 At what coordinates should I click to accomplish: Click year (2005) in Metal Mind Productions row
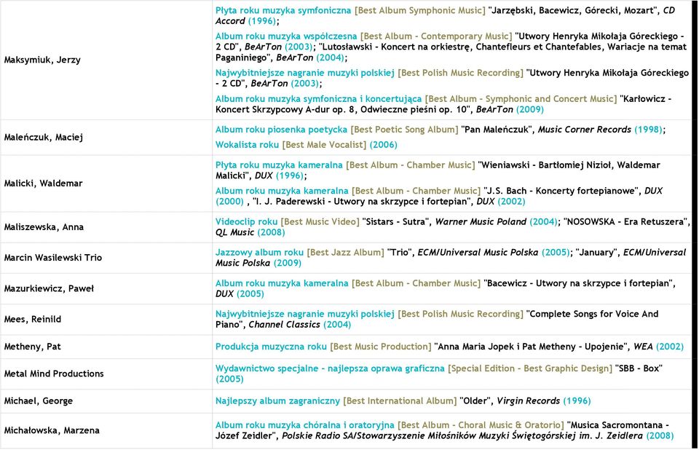(x=229, y=379)
